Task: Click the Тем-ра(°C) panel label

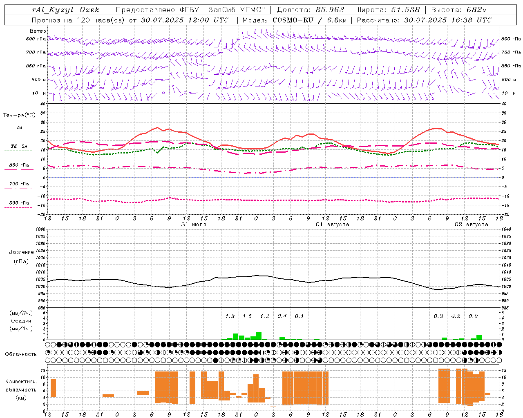Action: (19, 115)
